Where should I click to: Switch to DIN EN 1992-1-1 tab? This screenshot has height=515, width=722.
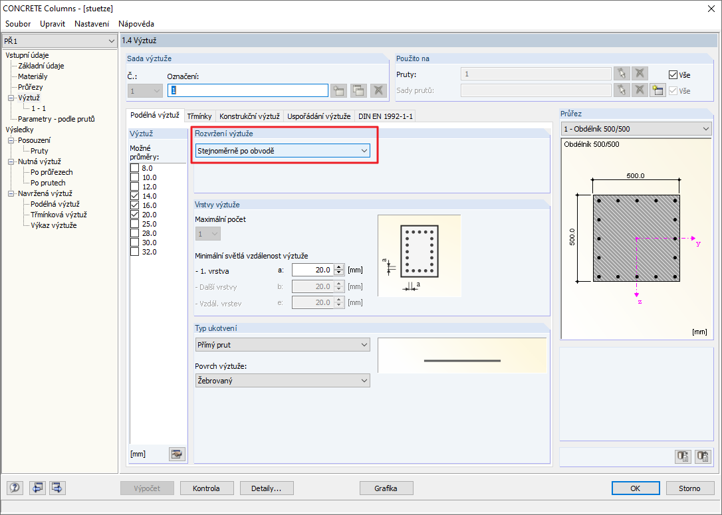(386, 116)
